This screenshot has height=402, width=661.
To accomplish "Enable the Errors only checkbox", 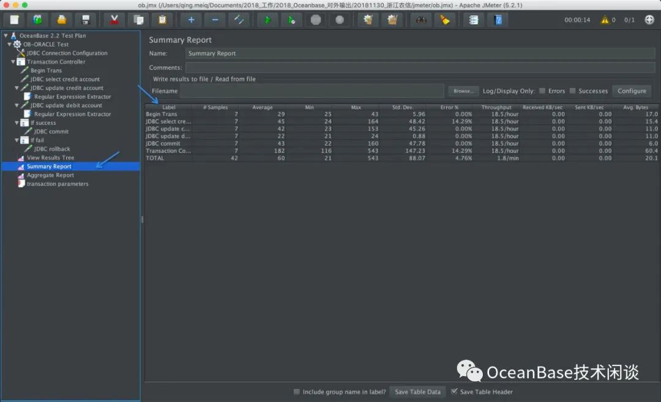I will click(542, 91).
